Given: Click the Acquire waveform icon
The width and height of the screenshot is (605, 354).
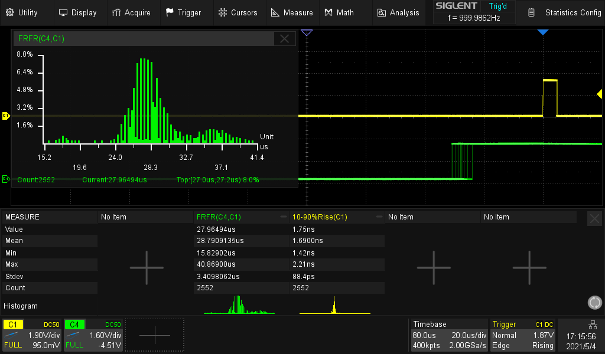Looking at the screenshot, I should (x=116, y=13).
